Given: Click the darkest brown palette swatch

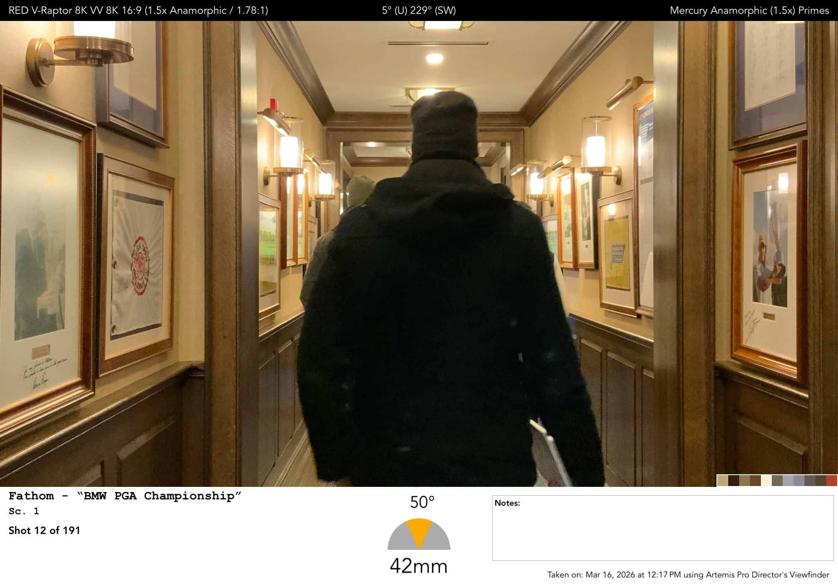Looking at the screenshot, I should click(734, 481).
